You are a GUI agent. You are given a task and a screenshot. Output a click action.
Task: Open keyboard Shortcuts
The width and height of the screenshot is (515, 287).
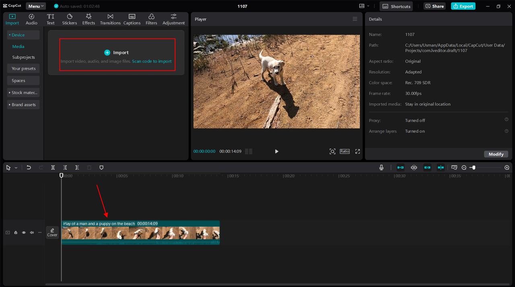[396, 6]
